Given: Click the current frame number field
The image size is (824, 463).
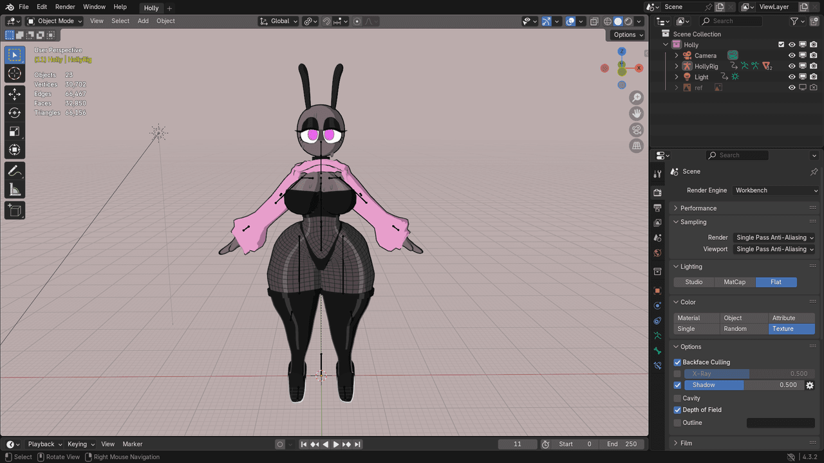Looking at the screenshot, I should (x=518, y=444).
